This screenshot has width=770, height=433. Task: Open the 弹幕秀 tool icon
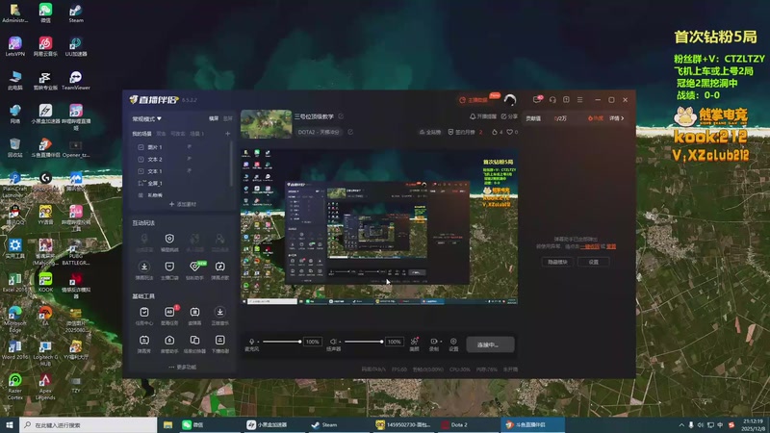143,341
